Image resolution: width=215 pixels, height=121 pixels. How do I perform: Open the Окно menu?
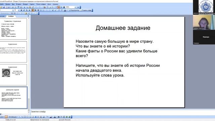(x=49, y=4)
